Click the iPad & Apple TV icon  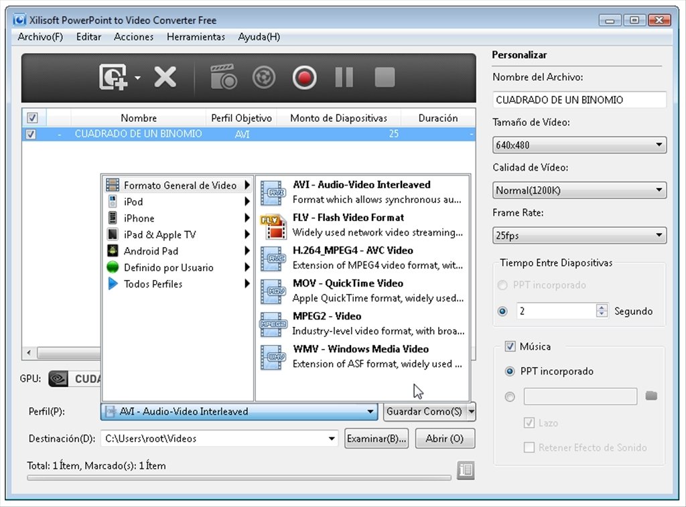(113, 234)
